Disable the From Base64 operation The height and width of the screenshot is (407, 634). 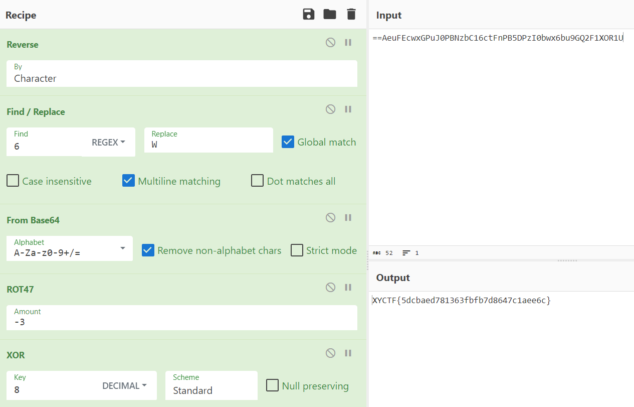point(330,218)
